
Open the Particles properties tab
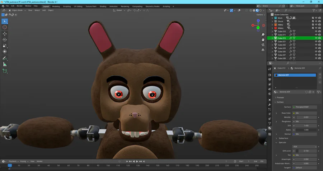point(270,109)
